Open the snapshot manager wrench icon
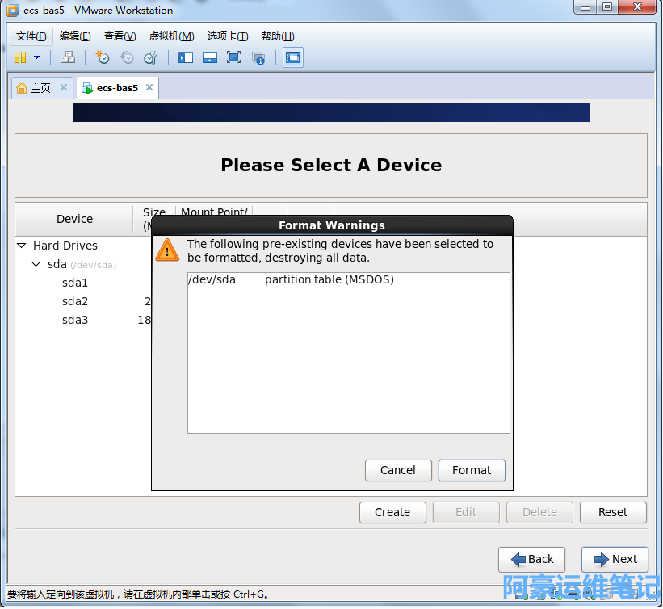This screenshot has height=609, width=663. (x=150, y=57)
